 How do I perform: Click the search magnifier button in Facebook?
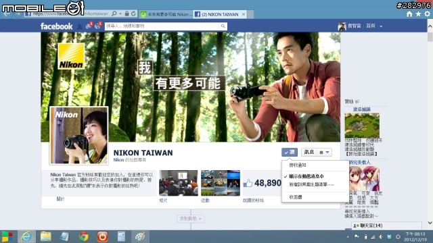click(223, 26)
